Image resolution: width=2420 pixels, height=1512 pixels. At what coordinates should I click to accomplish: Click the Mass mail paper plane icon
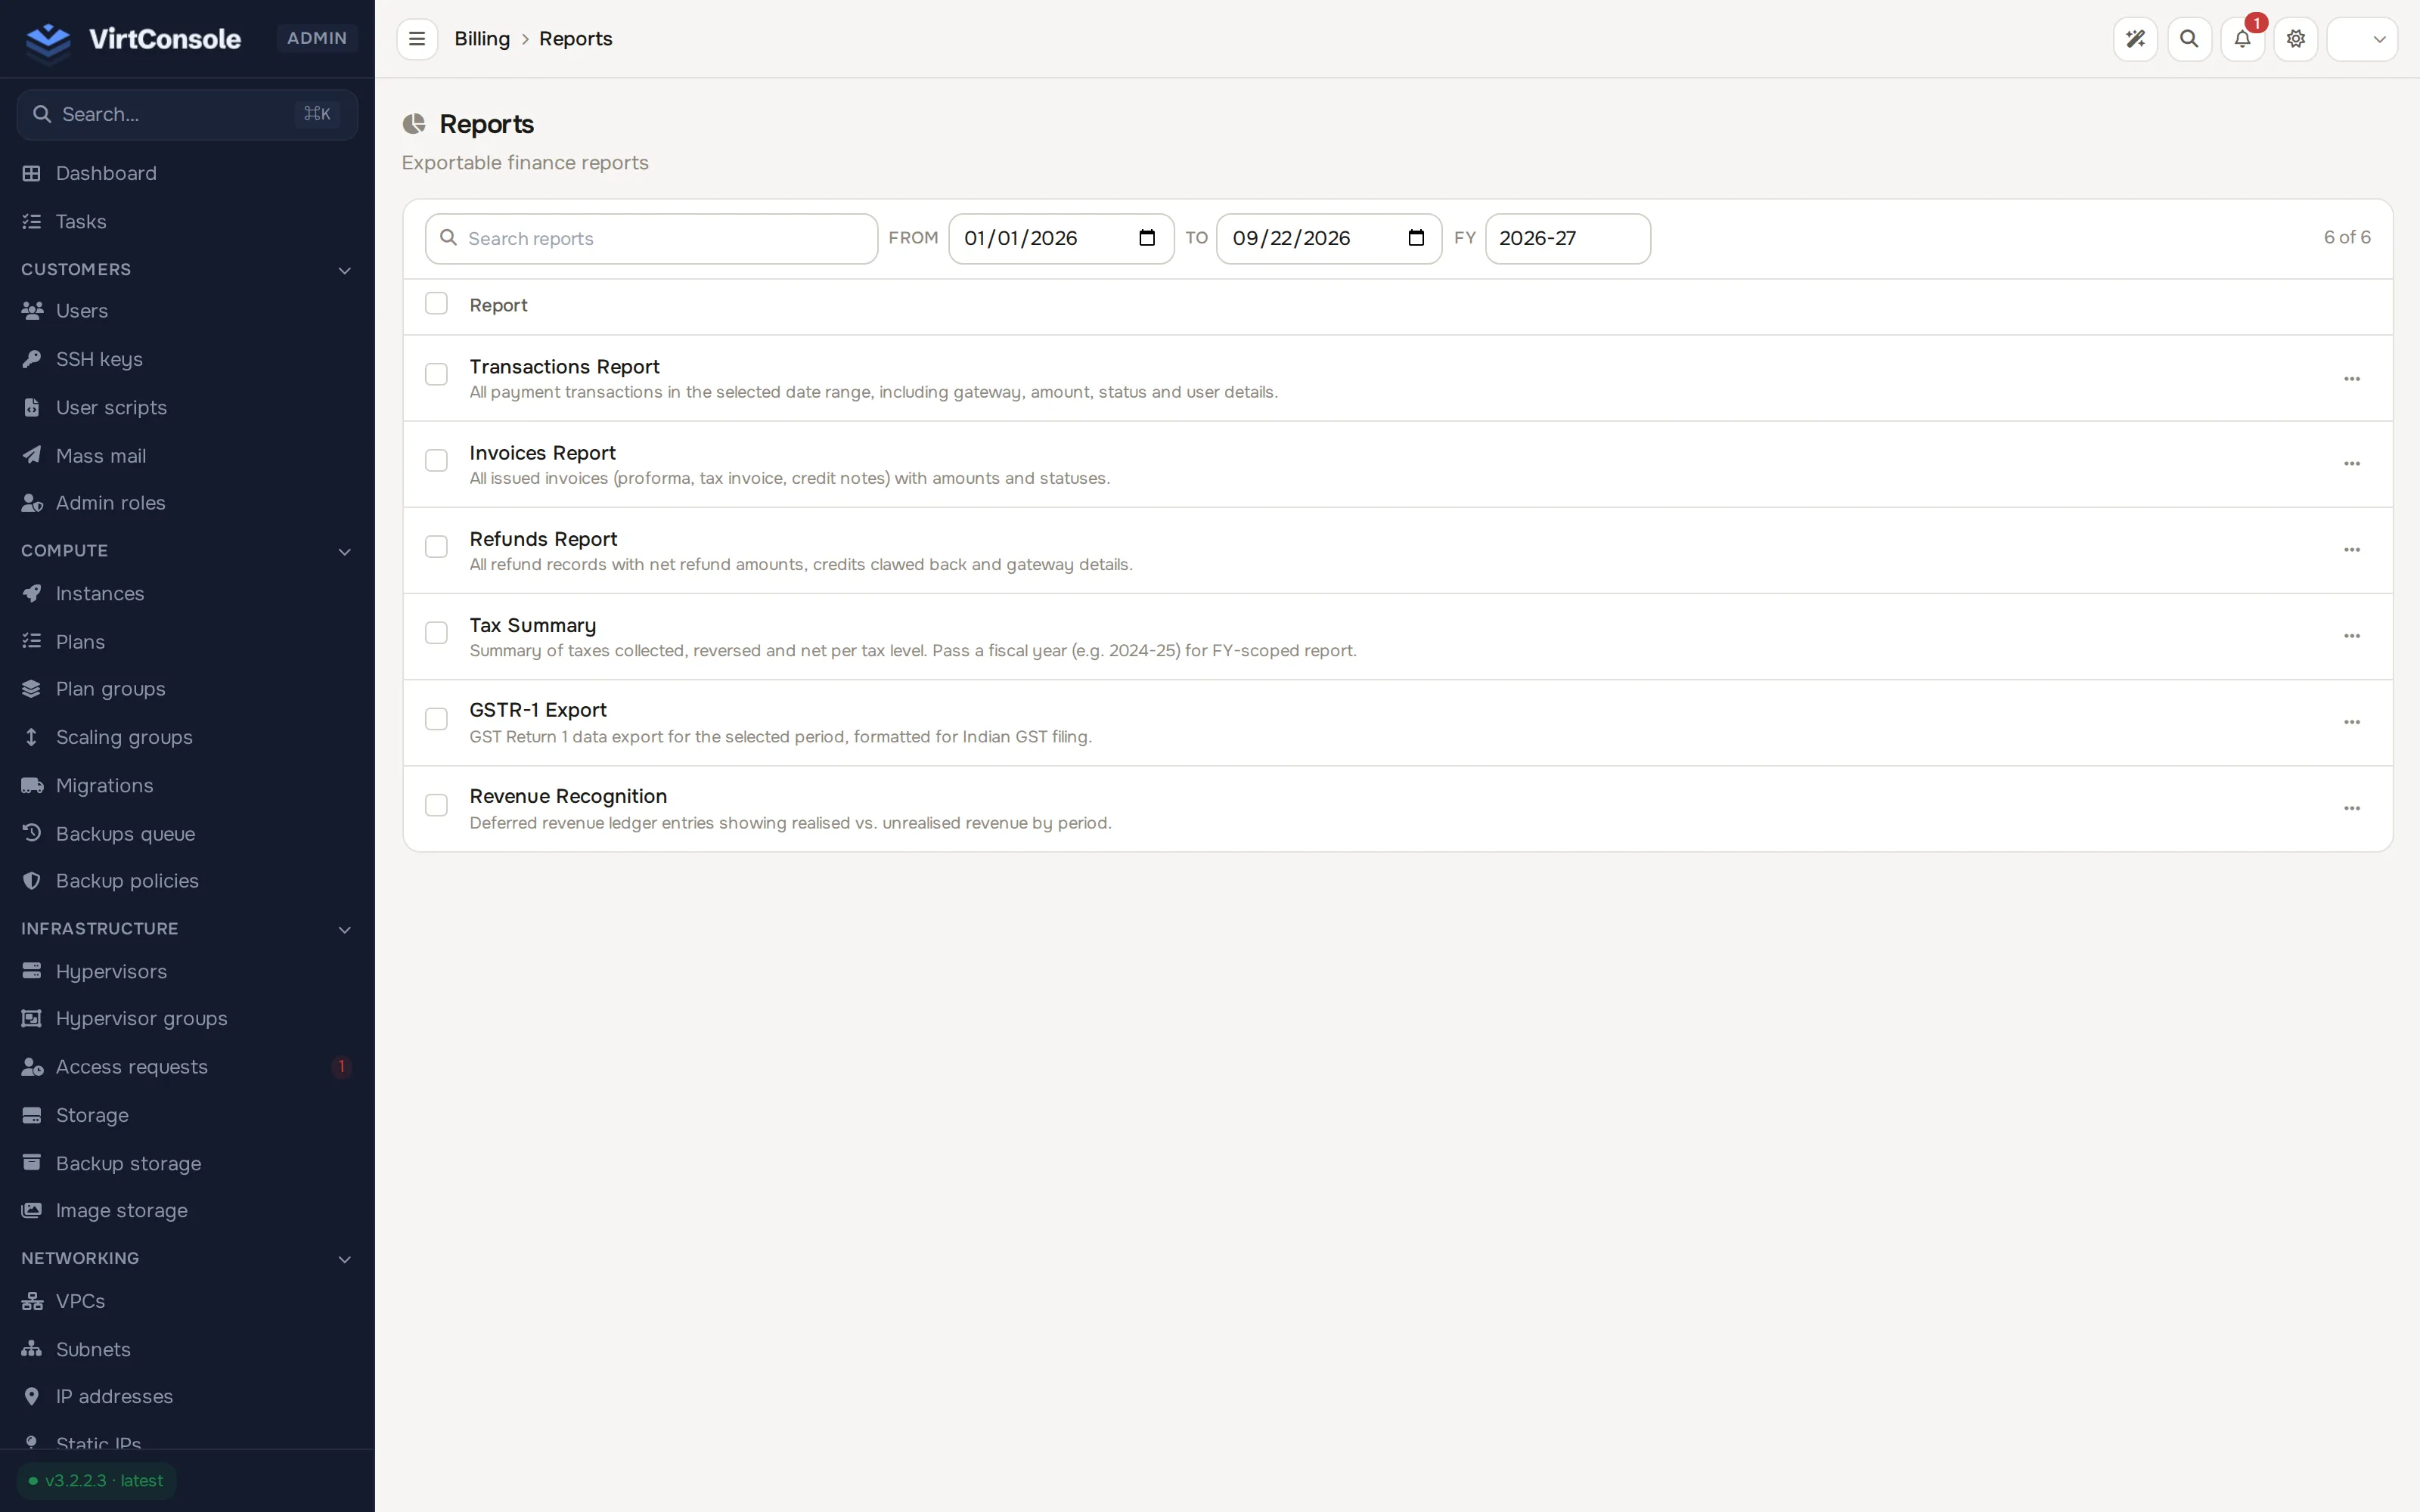(32, 455)
